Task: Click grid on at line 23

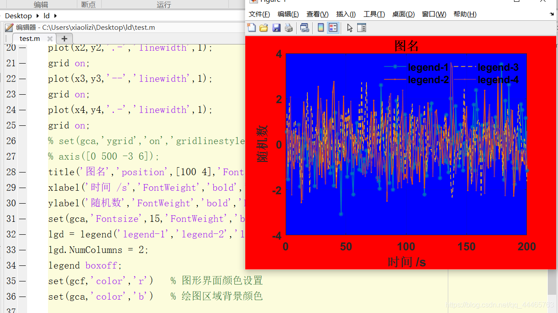Action: (69, 94)
